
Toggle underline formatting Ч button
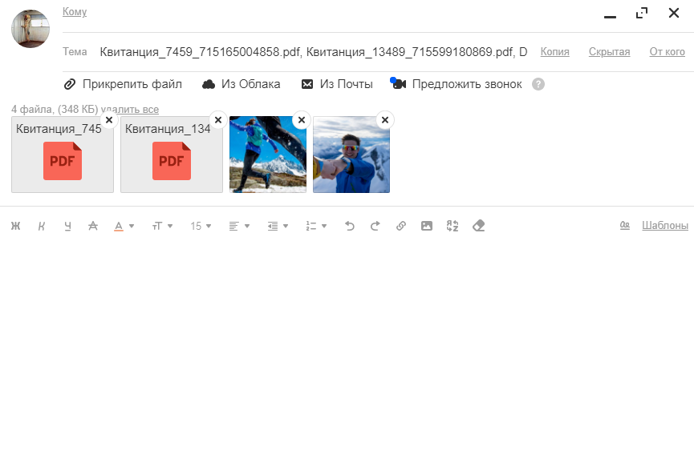pyautogui.click(x=67, y=226)
